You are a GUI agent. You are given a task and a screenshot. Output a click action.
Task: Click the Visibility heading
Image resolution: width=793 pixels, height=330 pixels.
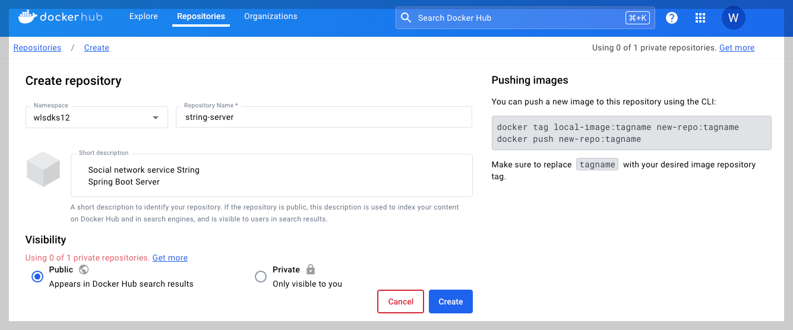pyautogui.click(x=46, y=240)
